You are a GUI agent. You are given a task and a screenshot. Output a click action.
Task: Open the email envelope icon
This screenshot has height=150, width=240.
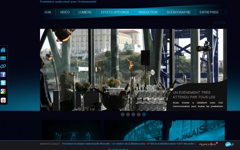(3, 58)
